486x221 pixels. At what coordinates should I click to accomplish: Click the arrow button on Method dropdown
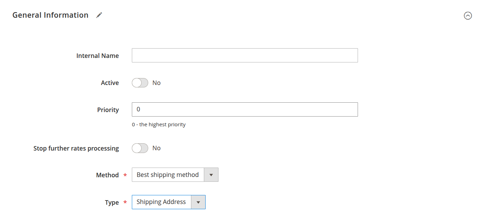coord(211,175)
